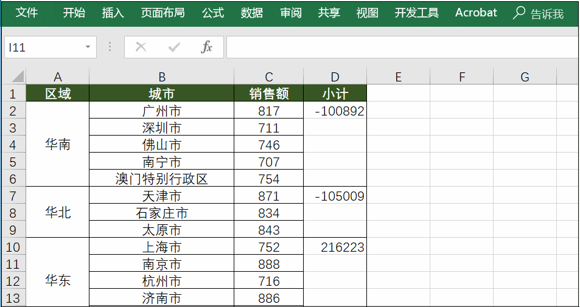
Task: Select row 13 header
Action: pyautogui.click(x=13, y=298)
